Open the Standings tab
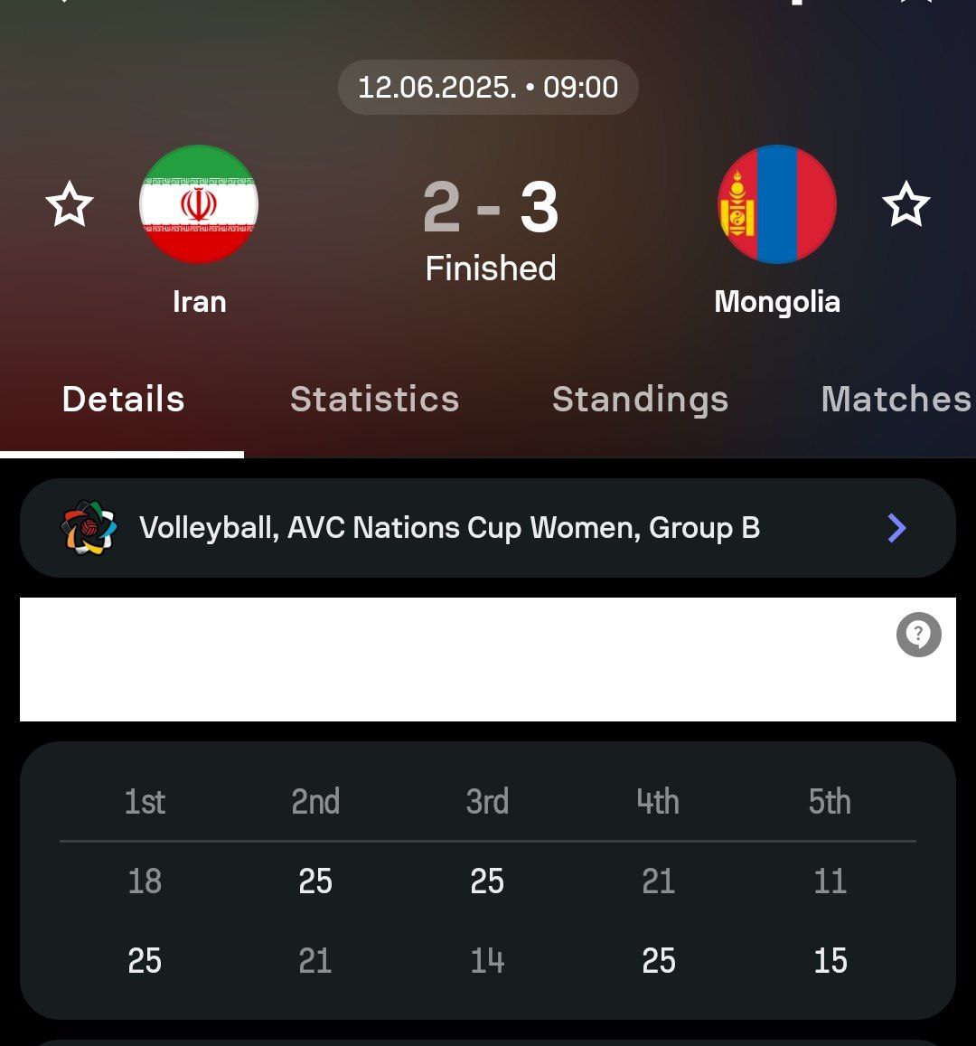976x1046 pixels. (x=640, y=400)
